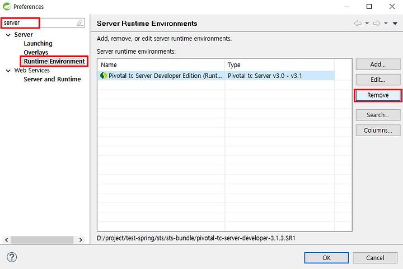Image resolution: width=403 pixels, height=269 pixels.
Task: Sort by the Name column header
Action: [161, 65]
